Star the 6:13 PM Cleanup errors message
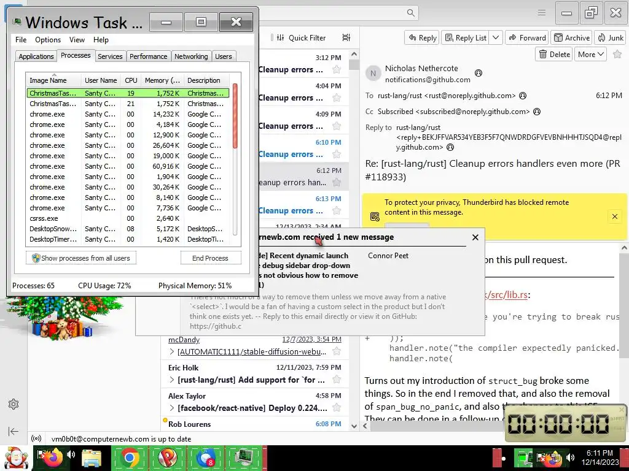The image size is (629, 471). (x=337, y=211)
